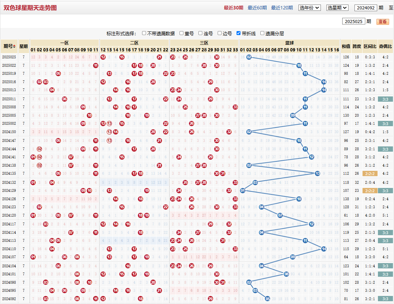Click the 二区 section header
Image resolution: width=394 pixels, height=304 pixels.
(x=134, y=43)
